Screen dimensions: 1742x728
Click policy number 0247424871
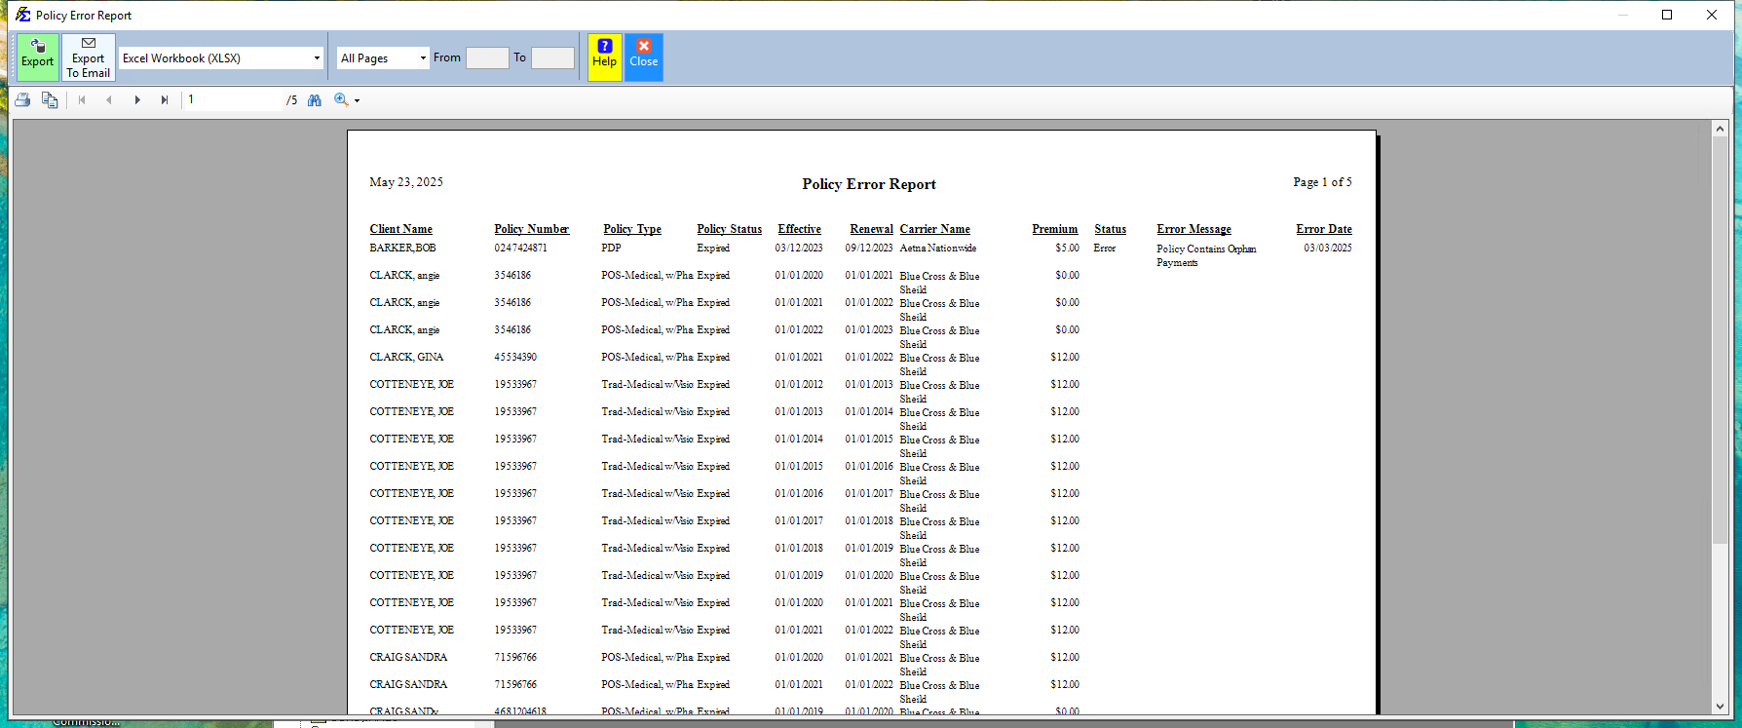point(520,249)
